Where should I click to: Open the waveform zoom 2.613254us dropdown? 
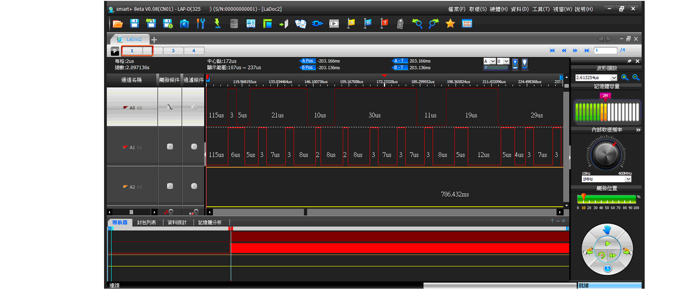pos(614,78)
